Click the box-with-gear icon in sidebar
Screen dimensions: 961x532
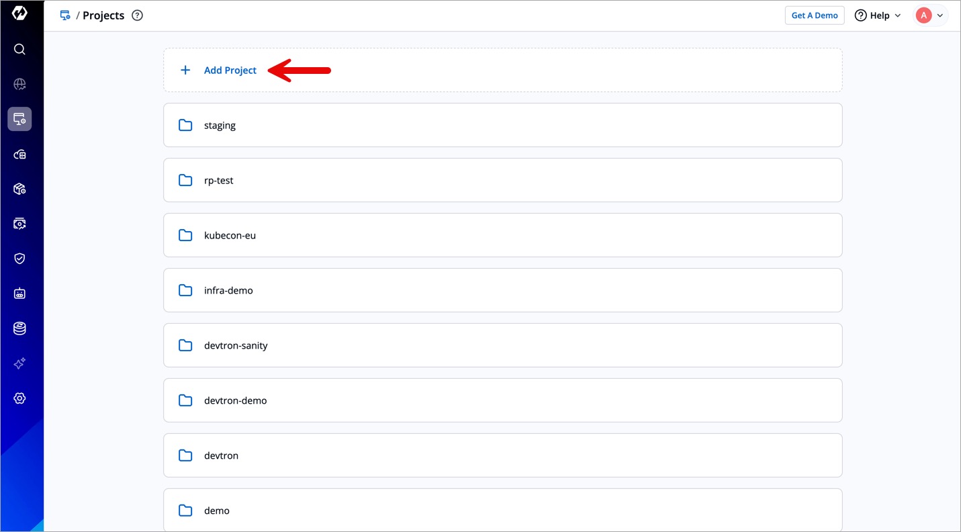coord(19,189)
